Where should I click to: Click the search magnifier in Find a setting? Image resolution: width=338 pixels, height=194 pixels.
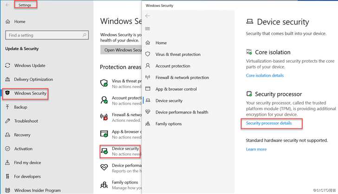tap(84, 35)
